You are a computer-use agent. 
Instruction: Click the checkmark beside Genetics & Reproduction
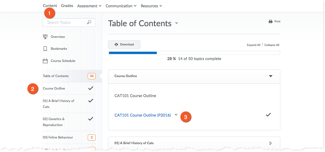point(91,119)
